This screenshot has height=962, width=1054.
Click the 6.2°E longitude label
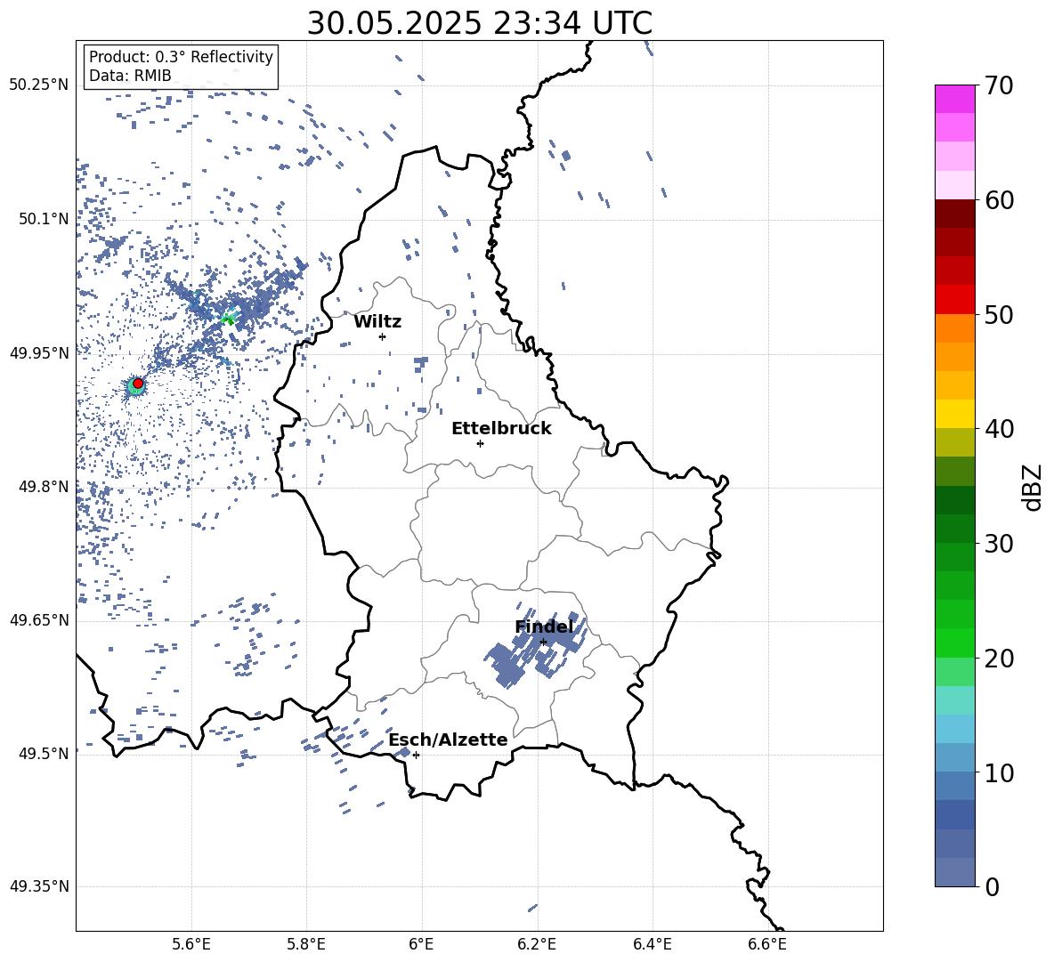(x=537, y=944)
